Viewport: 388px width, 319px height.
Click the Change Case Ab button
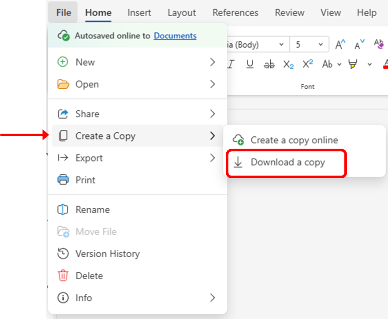(327, 64)
